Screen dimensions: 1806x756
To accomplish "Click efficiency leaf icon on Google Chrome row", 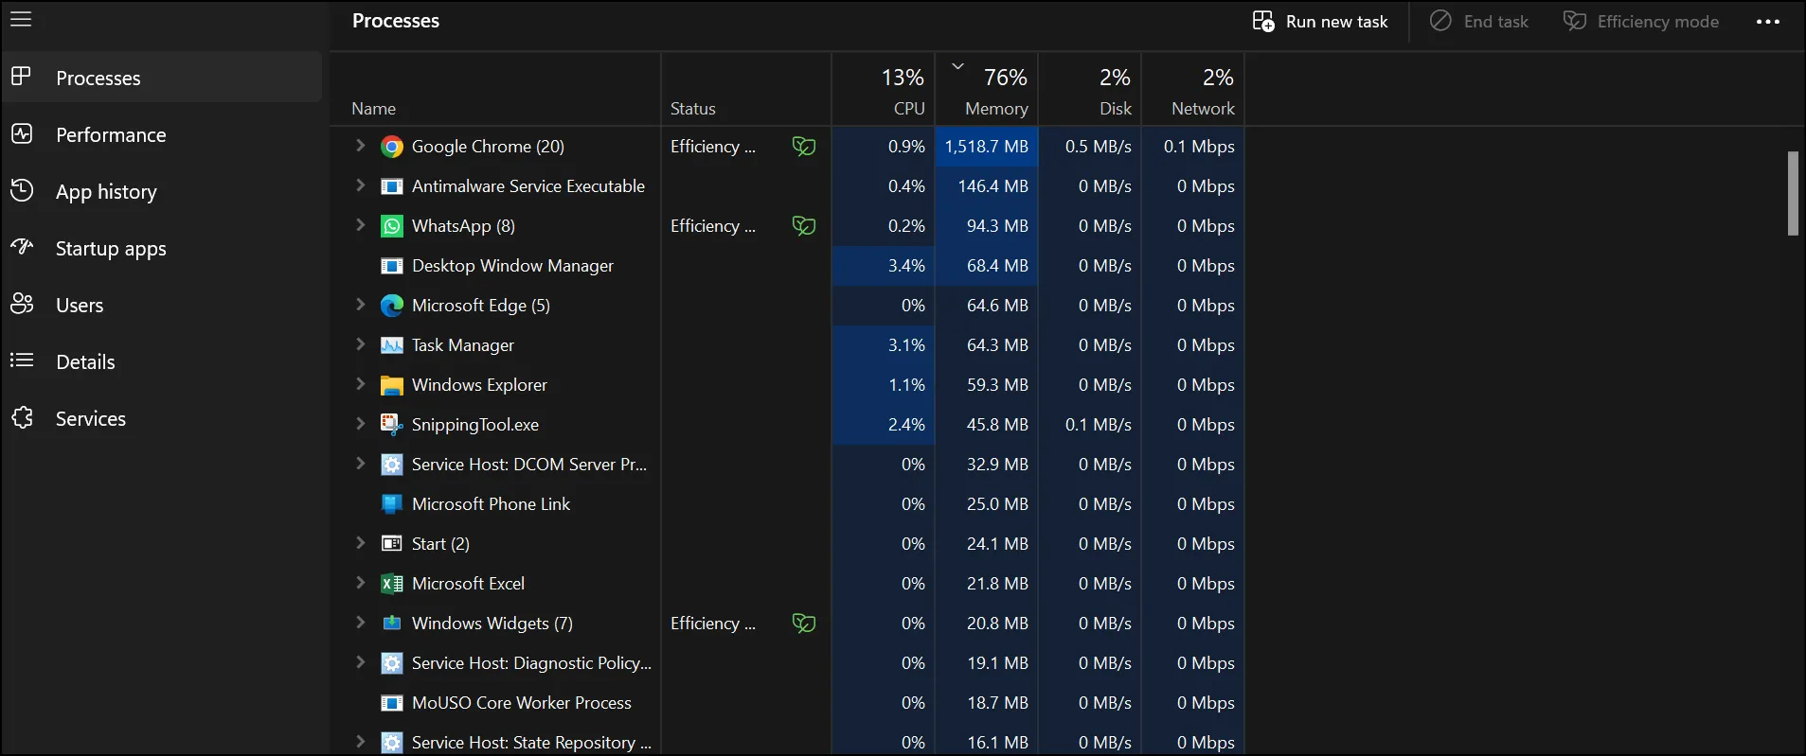I will tap(804, 147).
